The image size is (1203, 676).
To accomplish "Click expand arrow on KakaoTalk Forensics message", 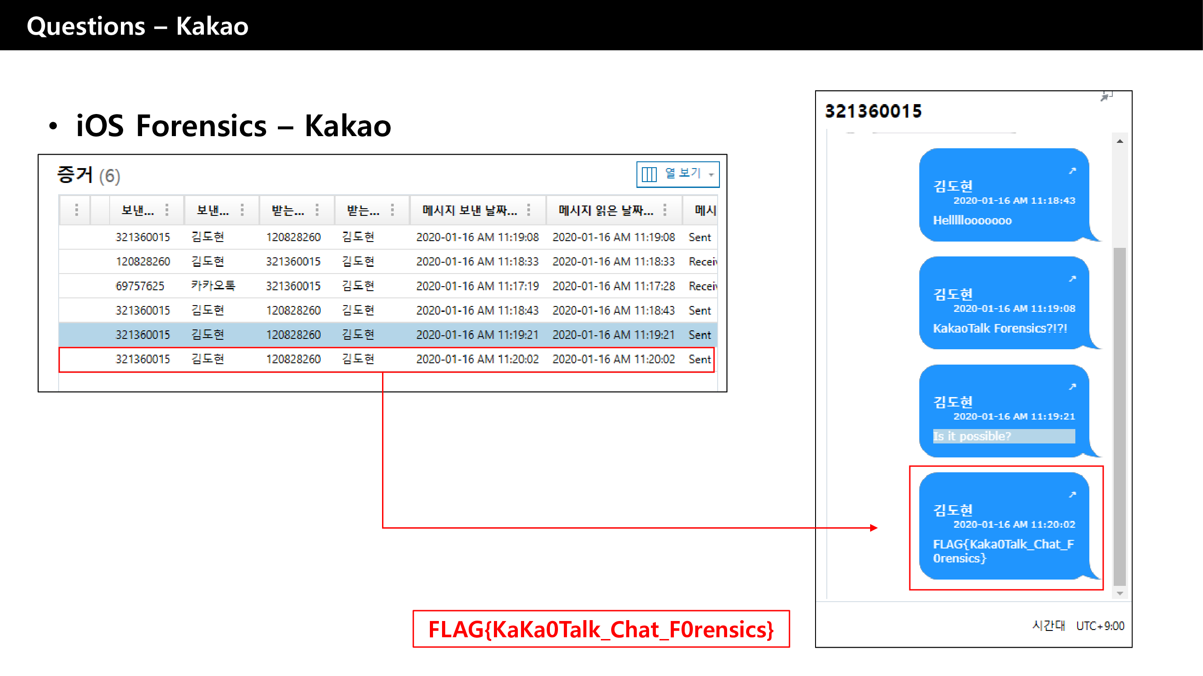I will click(1073, 279).
